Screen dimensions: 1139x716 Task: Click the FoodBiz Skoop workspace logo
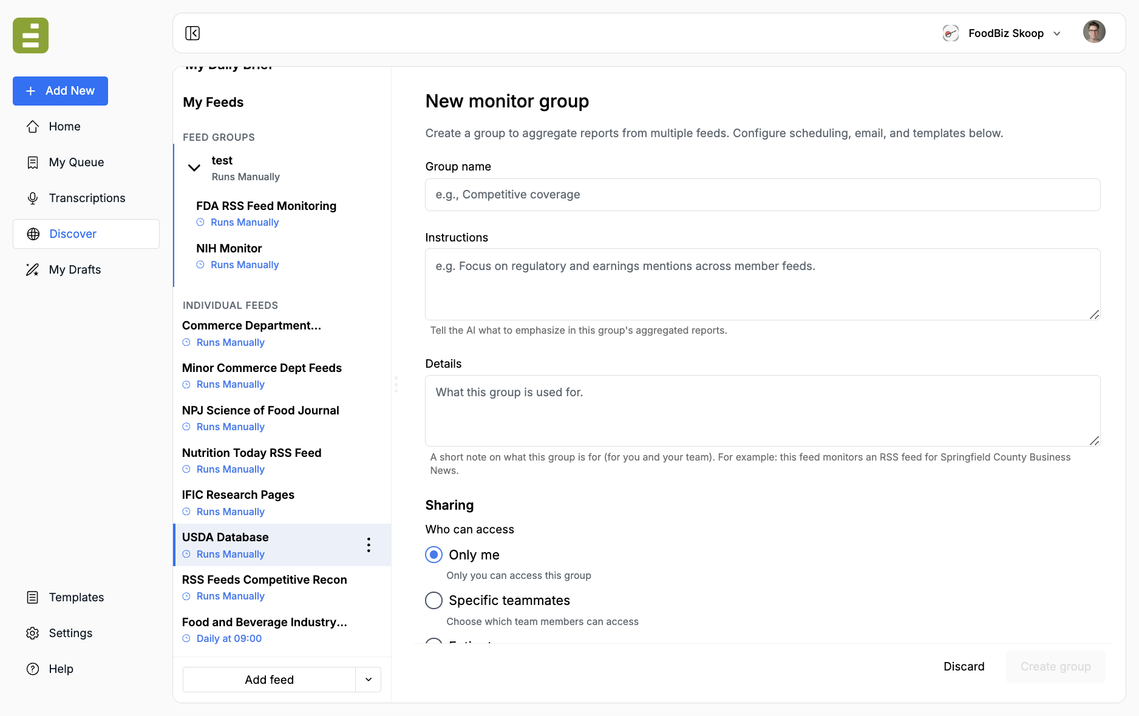(x=950, y=33)
